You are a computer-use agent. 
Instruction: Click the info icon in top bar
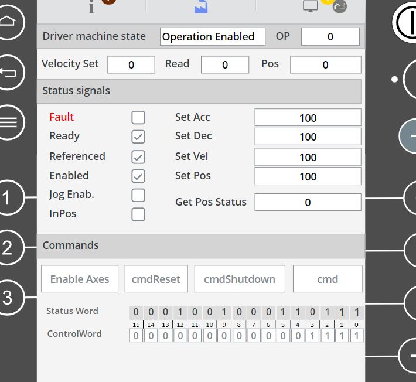click(91, 6)
